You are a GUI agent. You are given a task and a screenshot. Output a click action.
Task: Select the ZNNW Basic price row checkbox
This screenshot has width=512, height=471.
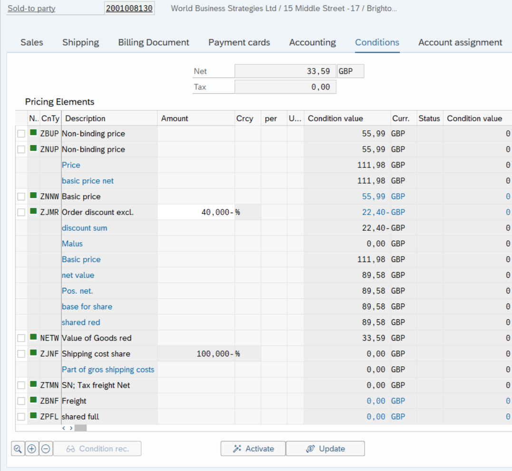tap(21, 196)
